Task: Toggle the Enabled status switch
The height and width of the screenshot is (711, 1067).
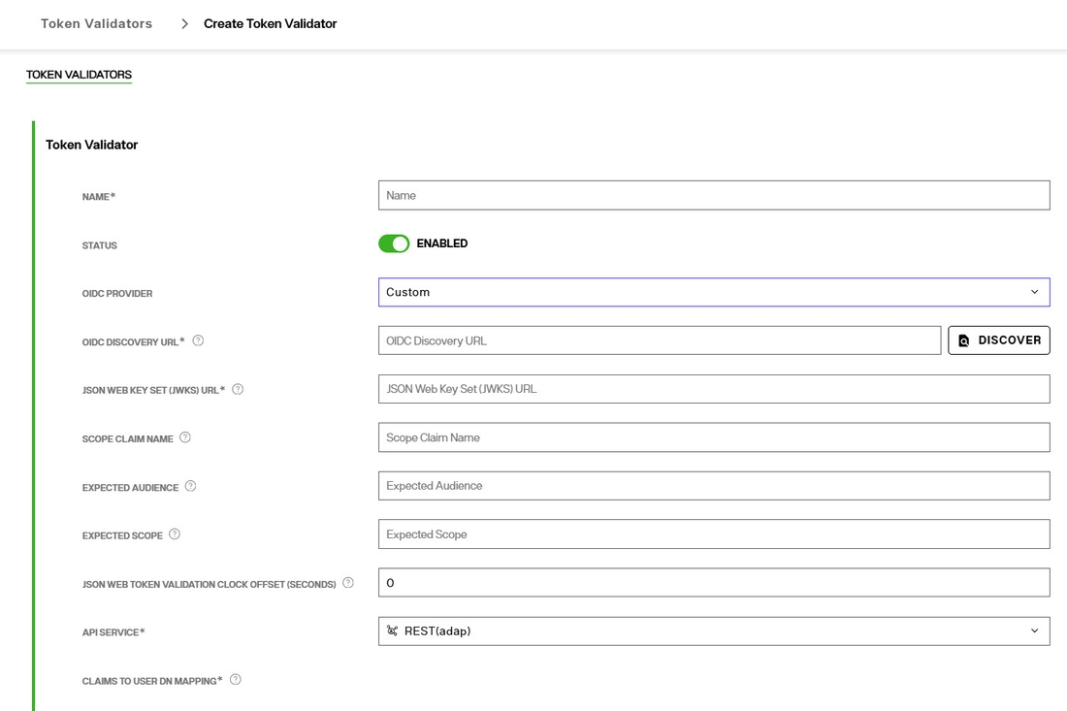Action: (394, 243)
